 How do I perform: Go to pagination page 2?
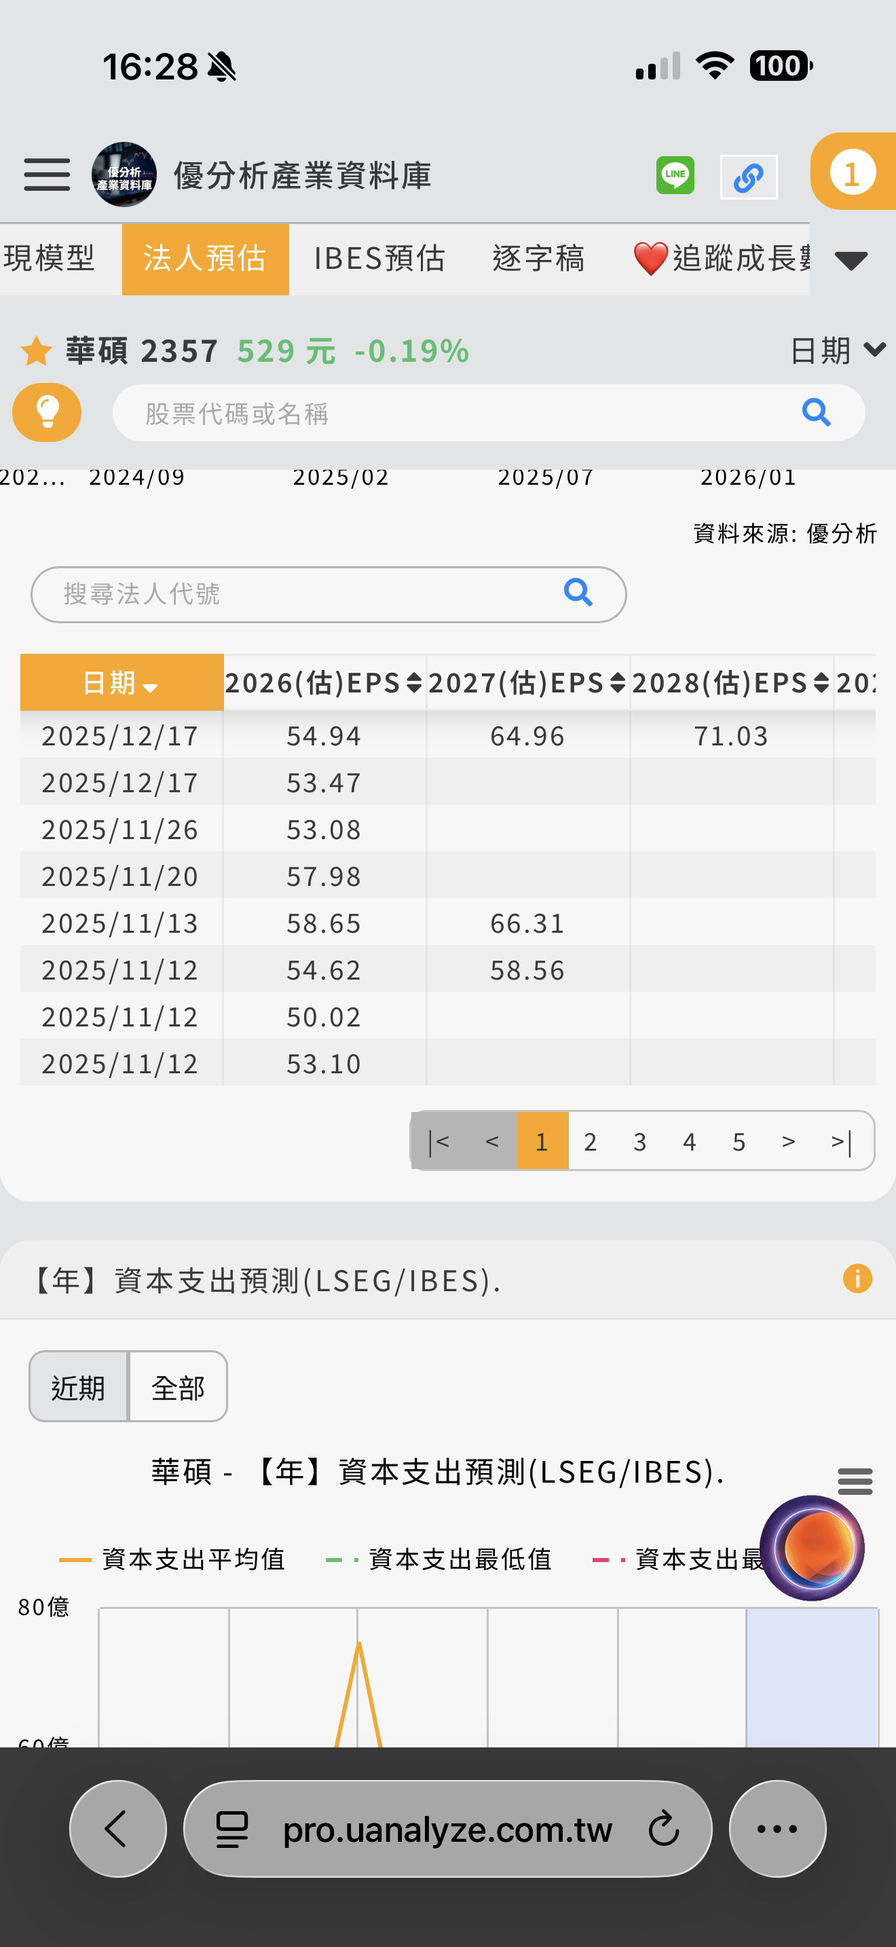click(591, 1141)
